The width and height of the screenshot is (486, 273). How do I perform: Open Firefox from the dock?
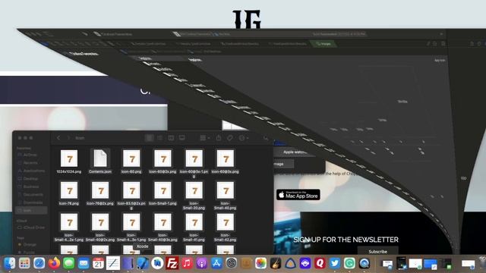click(x=54, y=263)
